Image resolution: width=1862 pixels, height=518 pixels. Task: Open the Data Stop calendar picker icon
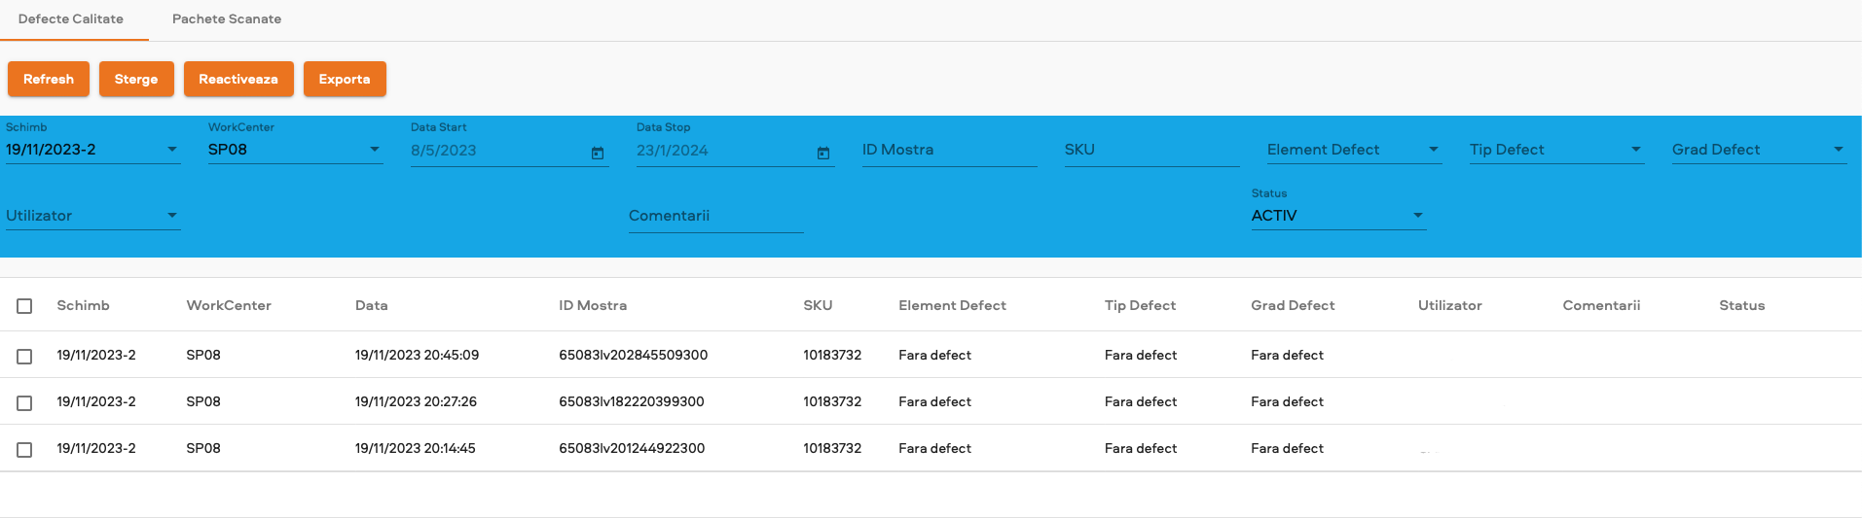pyautogui.click(x=823, y=153)
